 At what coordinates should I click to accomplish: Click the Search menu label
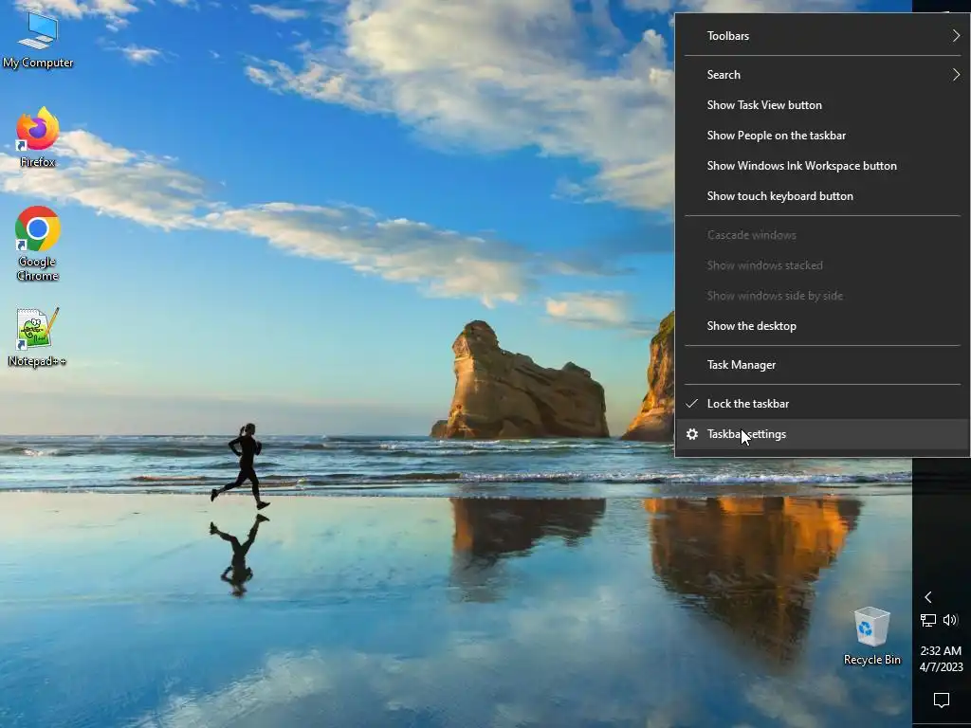click(724, 74)
